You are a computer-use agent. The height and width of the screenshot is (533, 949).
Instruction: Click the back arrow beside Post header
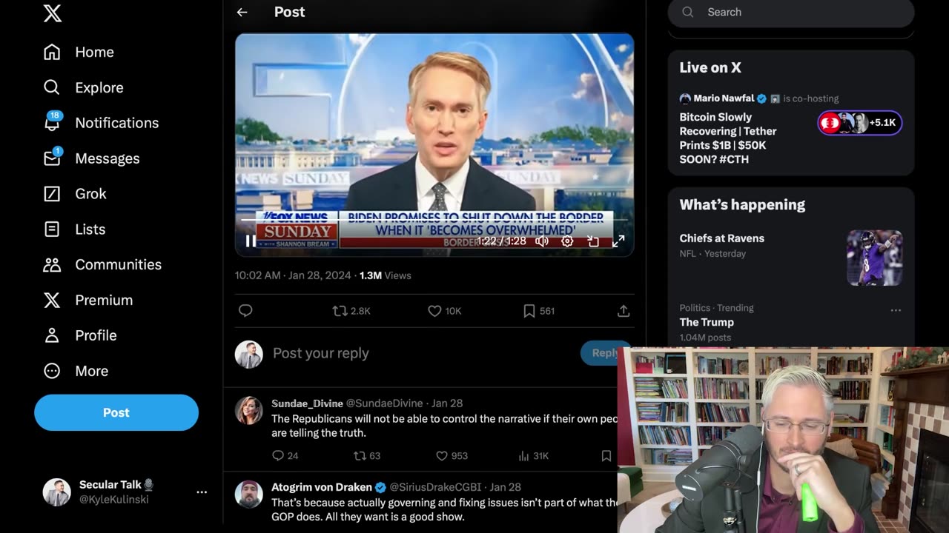point(242,12)
